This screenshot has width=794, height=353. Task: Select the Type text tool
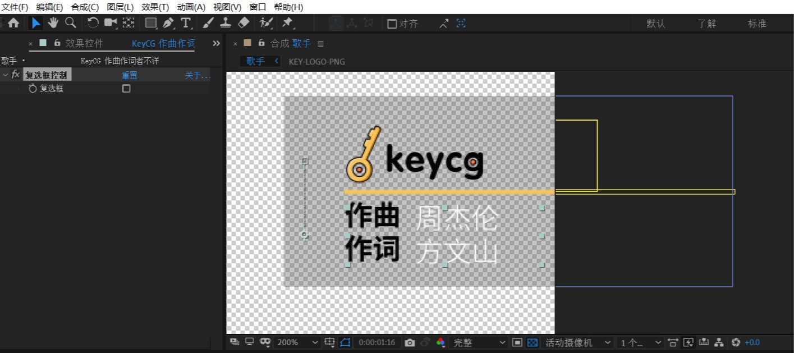click(x=186, y=23)
